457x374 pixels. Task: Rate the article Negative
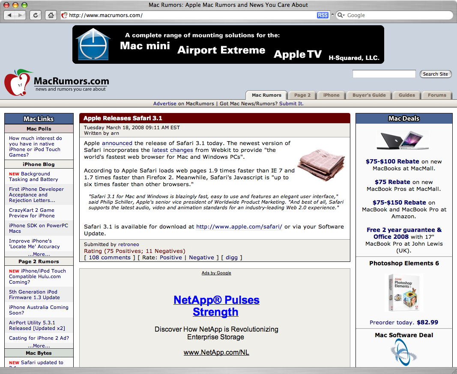point(201,258)
